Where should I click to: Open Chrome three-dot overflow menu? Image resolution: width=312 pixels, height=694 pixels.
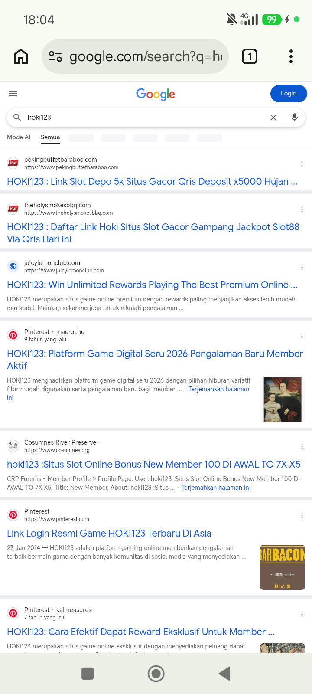coord(291,56)
